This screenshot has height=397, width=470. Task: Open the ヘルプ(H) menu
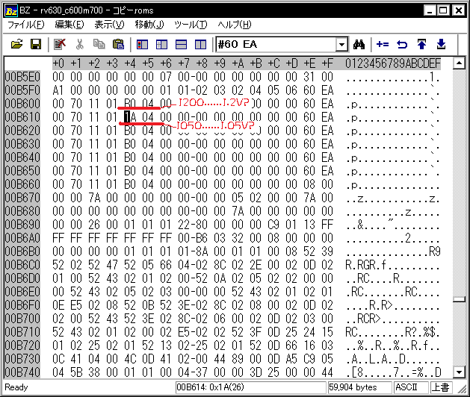pos(235,25)
